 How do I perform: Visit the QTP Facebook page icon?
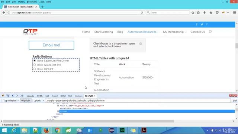pyautogui.click(x=197, y=24)
